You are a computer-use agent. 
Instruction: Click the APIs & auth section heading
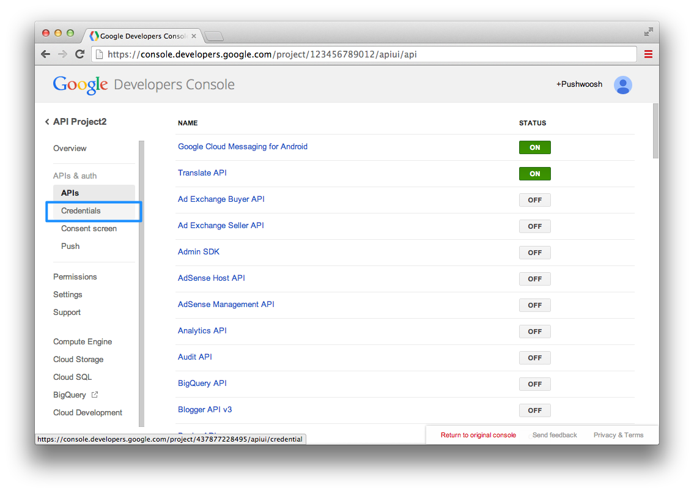pyautogui.click(x=75, y=176)
